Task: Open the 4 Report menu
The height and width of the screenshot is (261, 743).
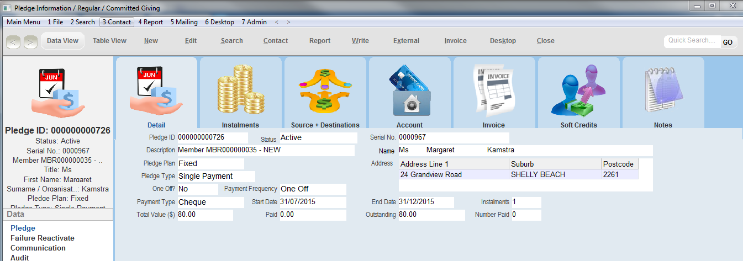Action: point(150,22)
